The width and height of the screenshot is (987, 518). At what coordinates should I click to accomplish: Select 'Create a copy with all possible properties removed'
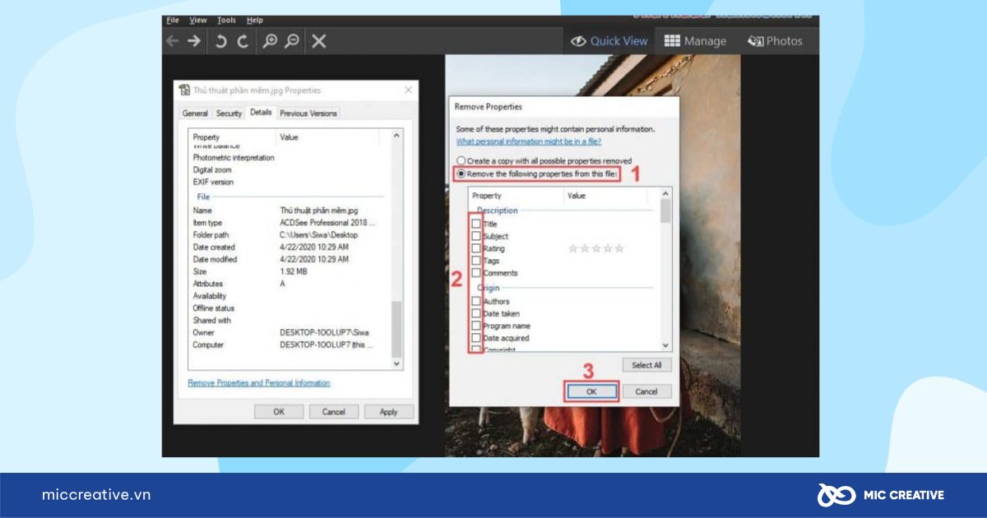[544, 161]
